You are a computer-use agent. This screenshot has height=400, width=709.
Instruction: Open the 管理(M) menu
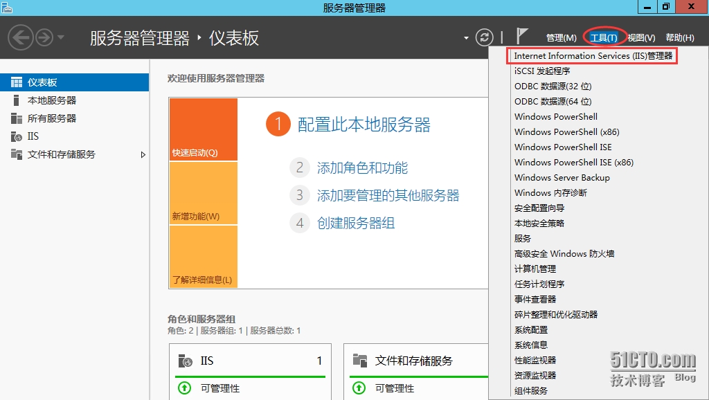click(561, 38)
